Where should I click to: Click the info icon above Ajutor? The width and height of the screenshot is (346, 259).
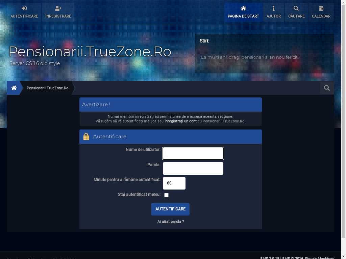coord(274,8)
